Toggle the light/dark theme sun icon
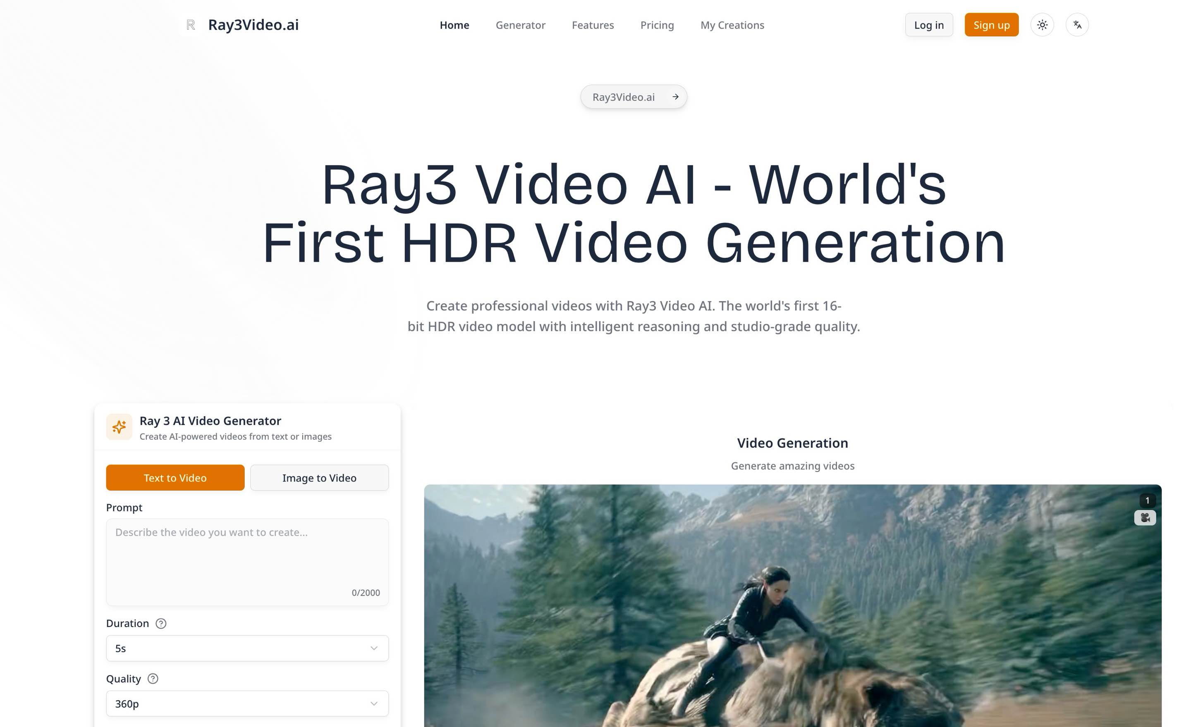The height and width of the screenshot is (727, 1191). pyautogui.click(x=1042, y=25)
